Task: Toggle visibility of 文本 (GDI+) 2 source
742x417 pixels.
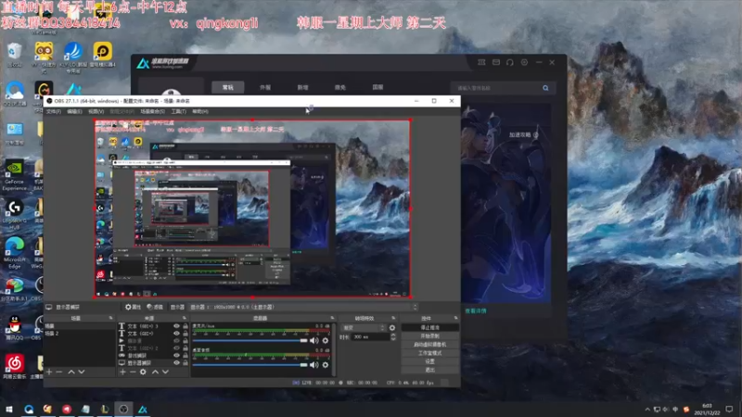Action: coord(176,348)
